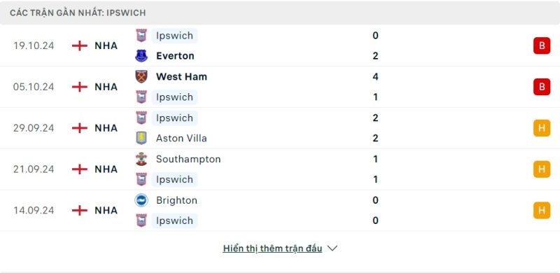The image size is (560, 273).
Task: Select highlighted Ipswich label in Brighton match
Action: coord(174,220)
